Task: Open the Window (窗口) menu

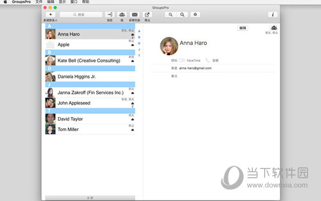Action: pos(74,2)
